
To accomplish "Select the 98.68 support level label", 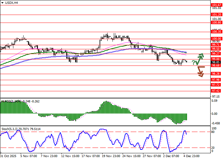I will 216,66.
